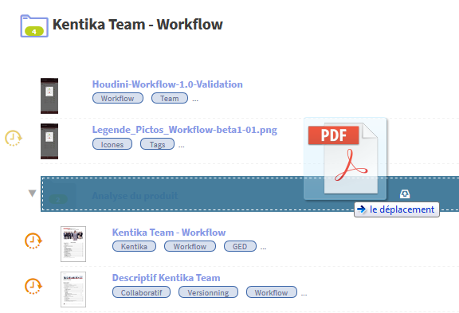This screenshot has width=459, height=313.
Task: Click the inbox tray icon on highlighted row
Action: click(x=405, y=194)
